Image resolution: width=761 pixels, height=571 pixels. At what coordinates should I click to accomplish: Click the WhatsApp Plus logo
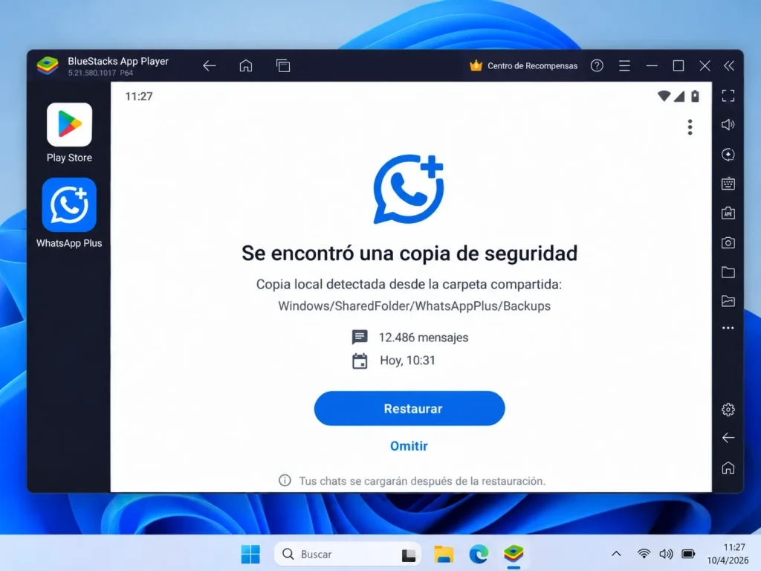[409, 189]
